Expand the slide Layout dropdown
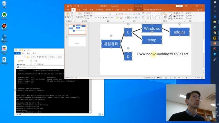 click(88, 13)
